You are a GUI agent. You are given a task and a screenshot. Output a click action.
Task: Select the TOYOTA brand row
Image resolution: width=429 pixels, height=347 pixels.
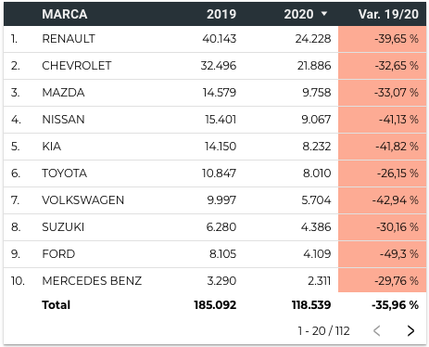(215, 173)
